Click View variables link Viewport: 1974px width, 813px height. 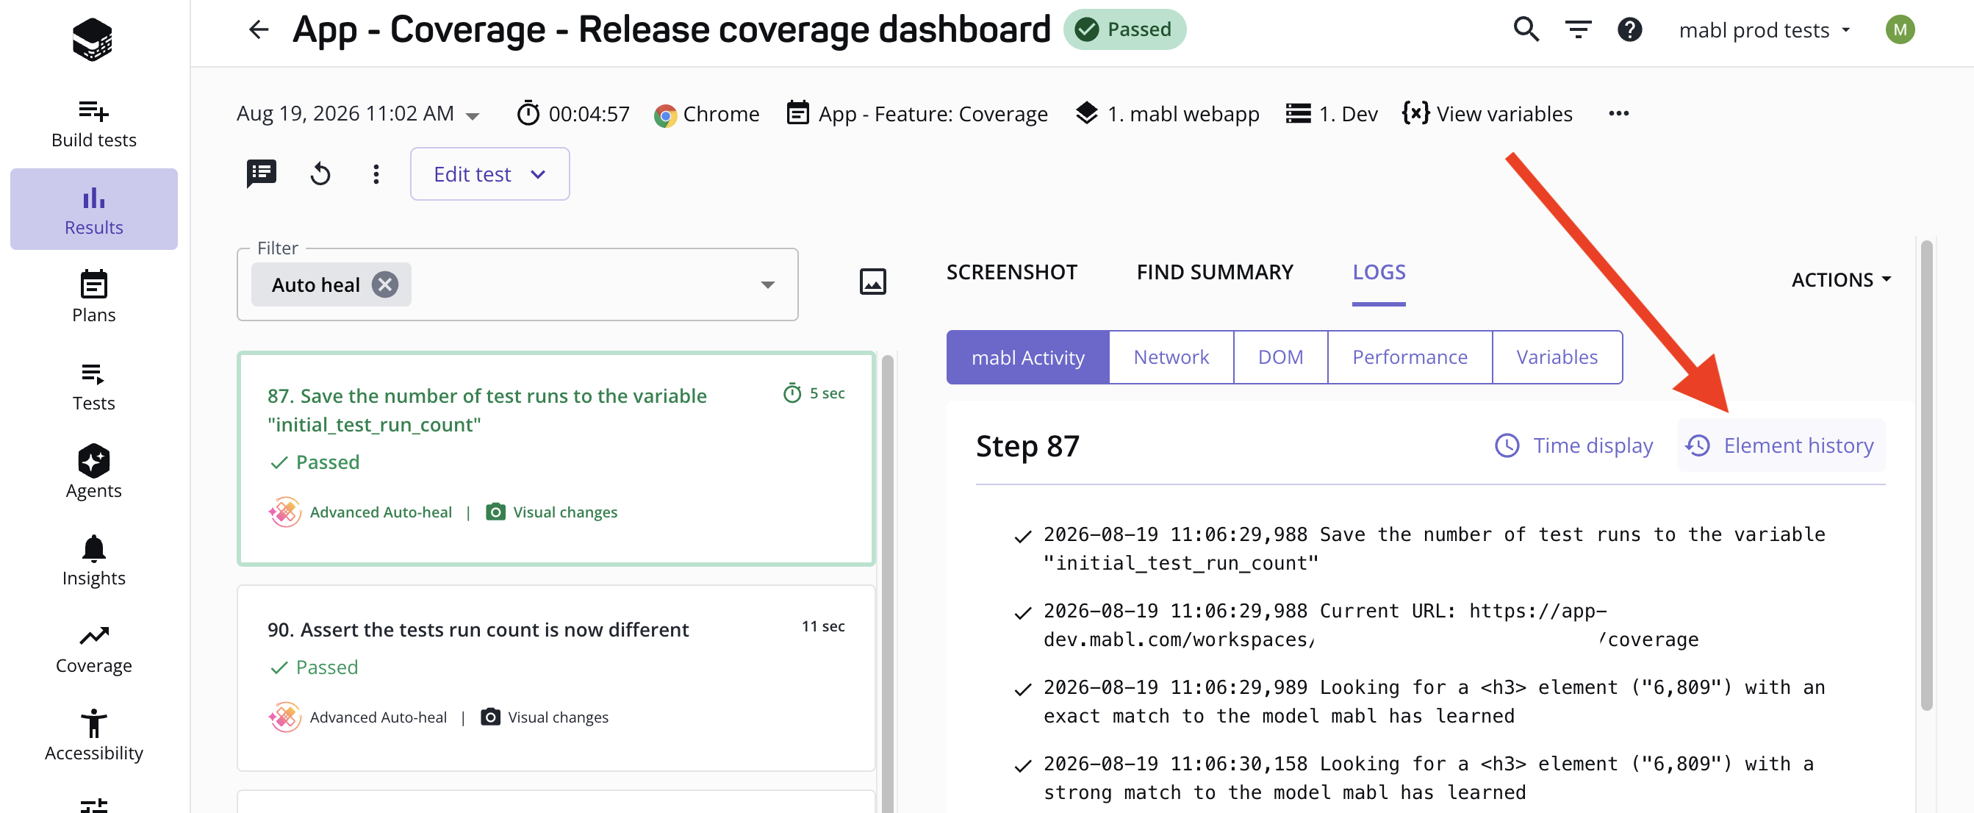pos(1487,113)
